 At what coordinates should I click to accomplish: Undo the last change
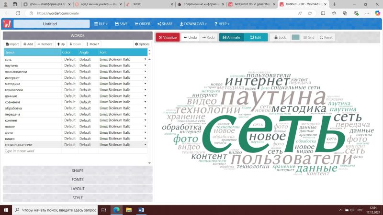coord(190,37)
